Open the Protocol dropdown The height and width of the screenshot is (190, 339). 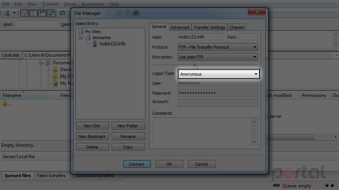(x=218, y=47)
